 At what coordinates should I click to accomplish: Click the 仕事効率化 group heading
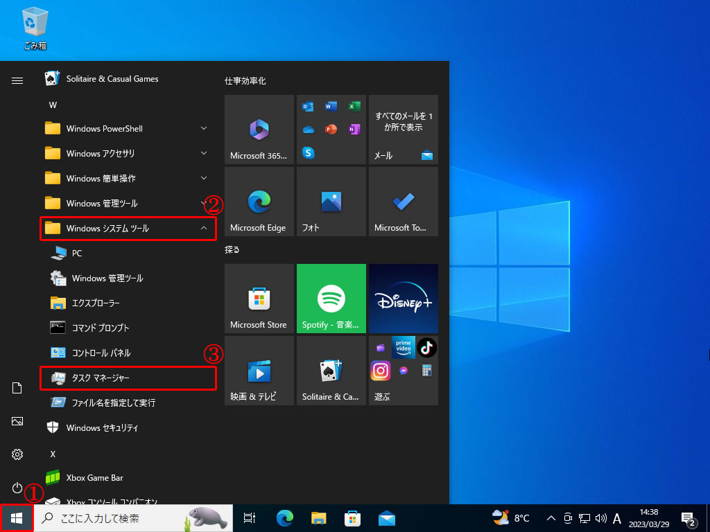click(x=245, y=81)
